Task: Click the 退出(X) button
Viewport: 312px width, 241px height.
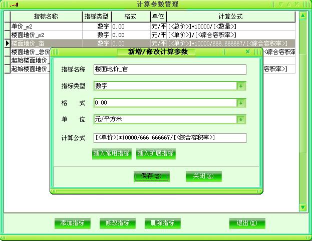Action: point(247,223)
